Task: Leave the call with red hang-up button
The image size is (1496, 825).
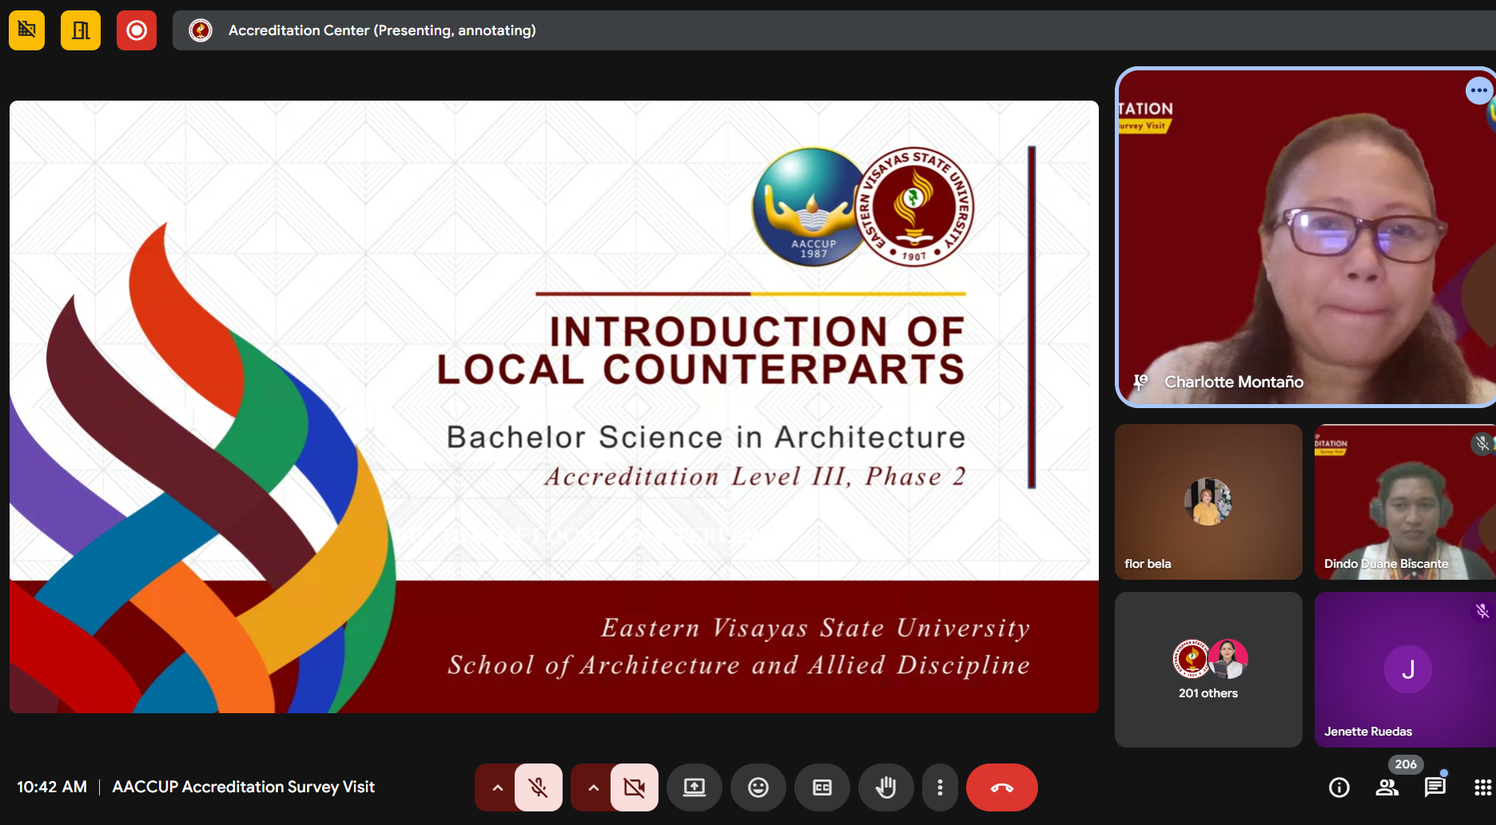Action: point(1001,787)
